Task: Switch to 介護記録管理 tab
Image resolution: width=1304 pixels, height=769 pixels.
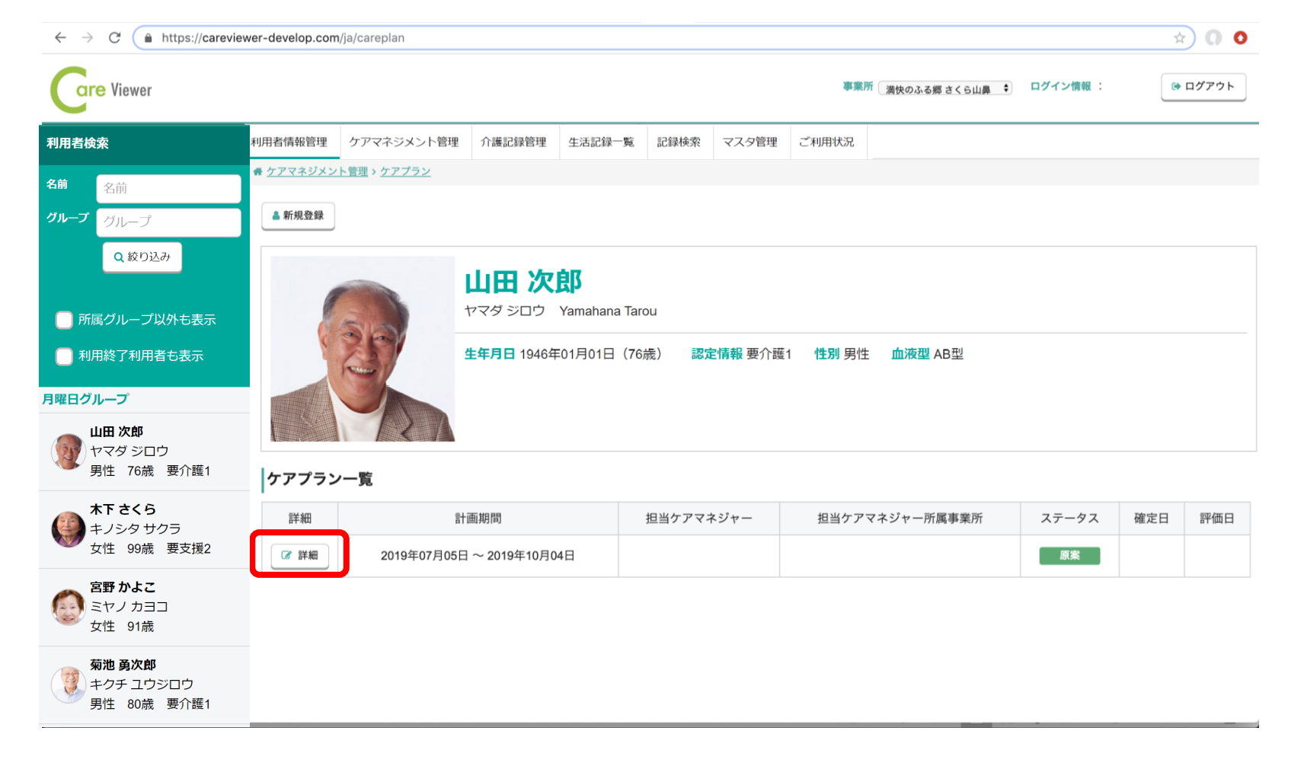Action: tap(513, 142)
